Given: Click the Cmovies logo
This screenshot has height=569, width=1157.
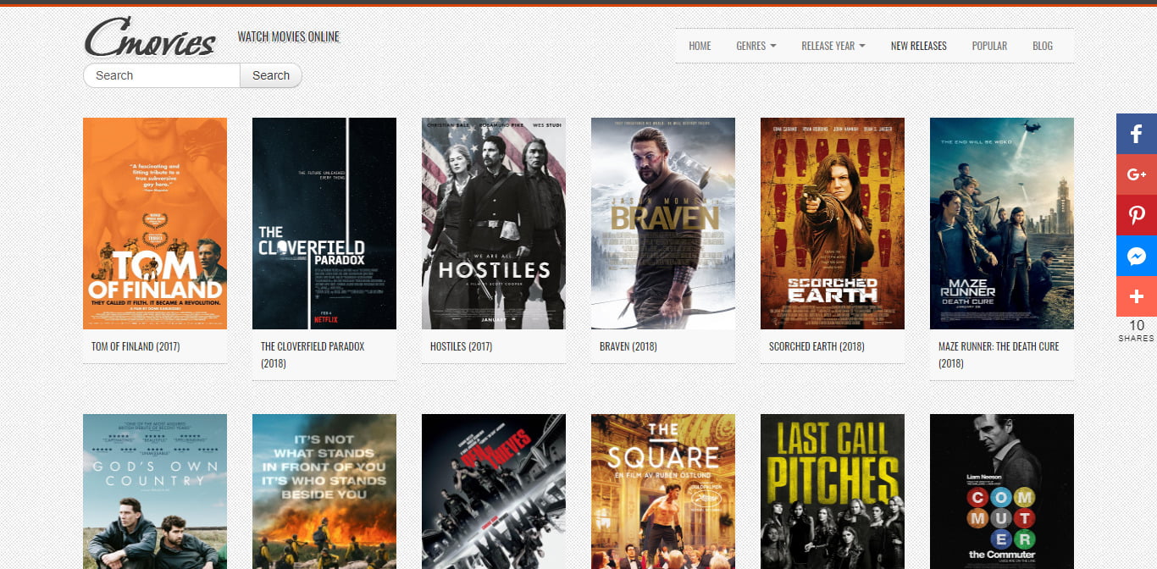Looking at the screenshot, I should click(x=151, y=38).
